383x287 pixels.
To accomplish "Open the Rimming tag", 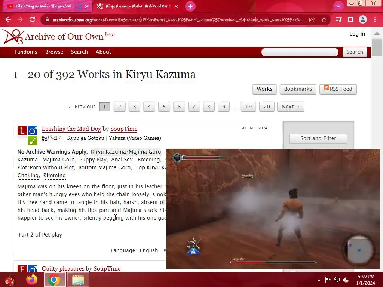I will point(55,175).
